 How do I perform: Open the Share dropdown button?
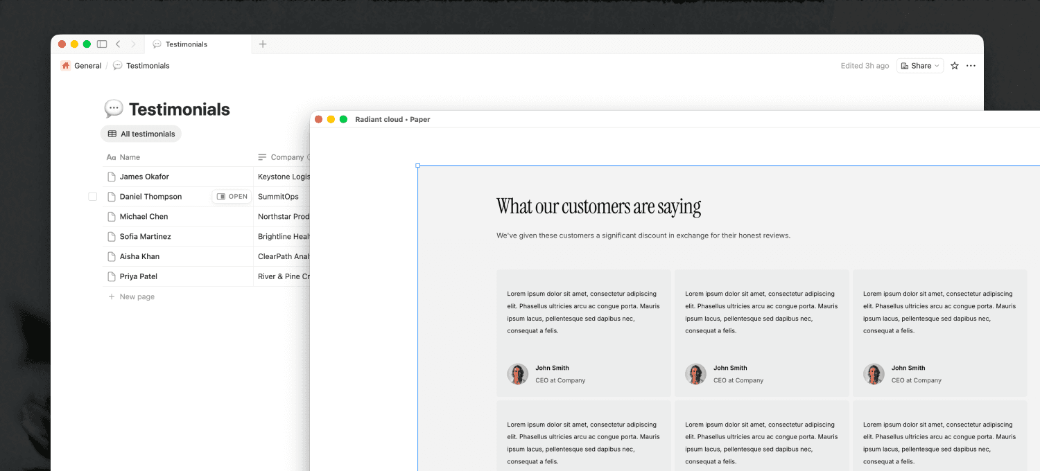pos(921,66)
